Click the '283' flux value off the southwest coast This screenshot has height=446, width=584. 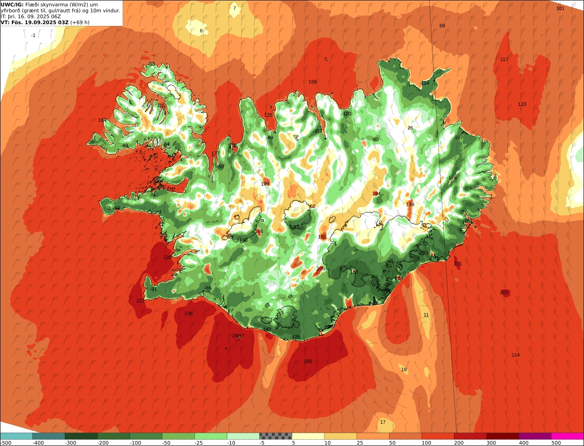coord(236,336)
